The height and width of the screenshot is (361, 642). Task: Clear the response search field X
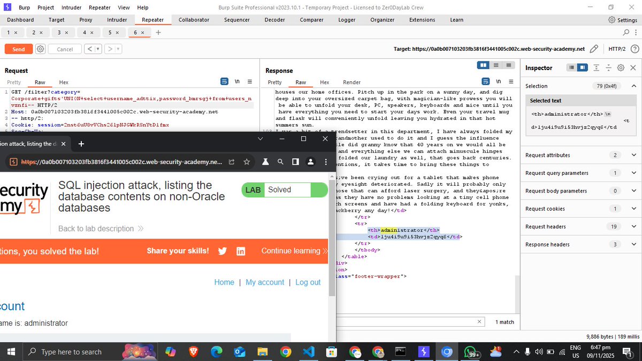point(479,322)
